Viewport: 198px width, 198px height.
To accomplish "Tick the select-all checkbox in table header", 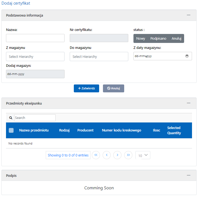I will tap(11, 130).
